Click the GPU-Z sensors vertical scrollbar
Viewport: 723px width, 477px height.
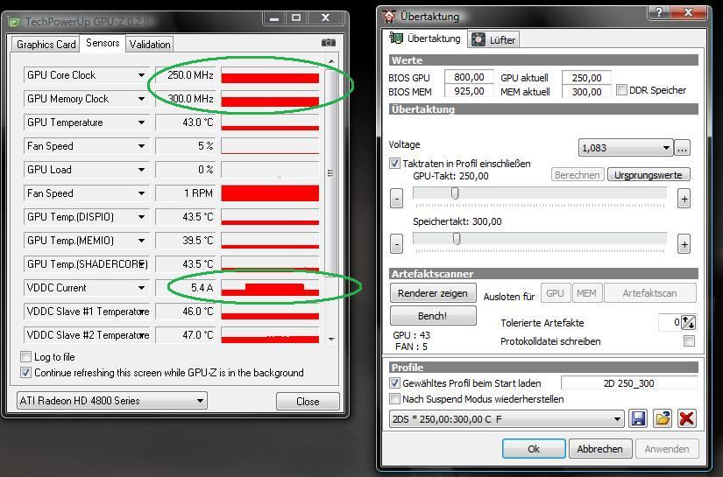(x=330, y=173)
